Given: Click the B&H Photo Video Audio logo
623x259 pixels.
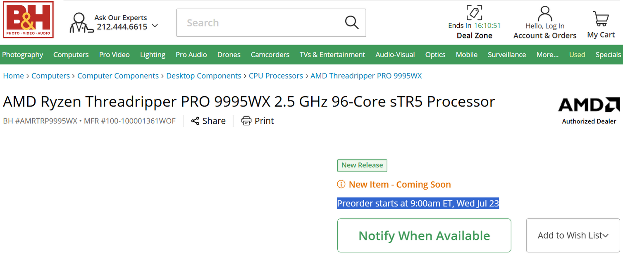Looking at the screenshot, I should tap(28, 19).
